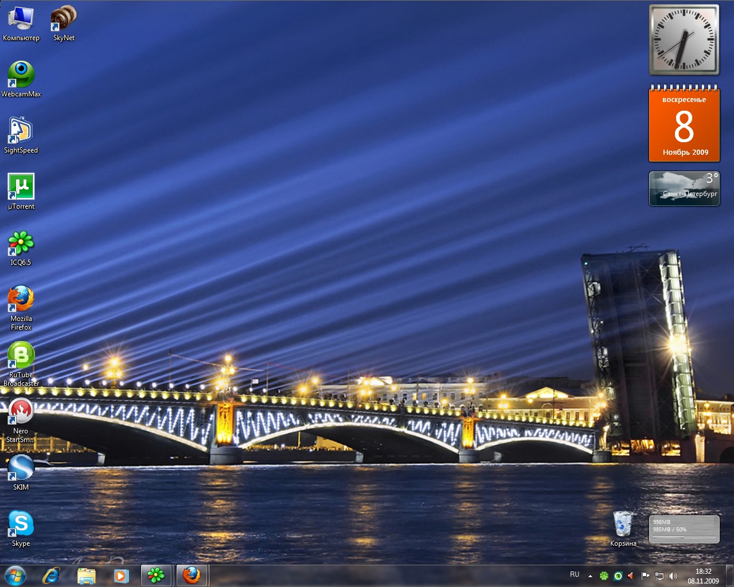Select the WebcamMax desktop shortcut

point(21,80)
